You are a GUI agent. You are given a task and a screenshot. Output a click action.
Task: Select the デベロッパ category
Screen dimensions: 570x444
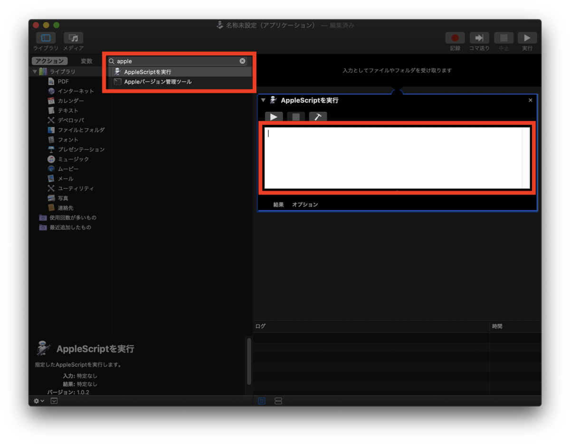click(66, 120)
